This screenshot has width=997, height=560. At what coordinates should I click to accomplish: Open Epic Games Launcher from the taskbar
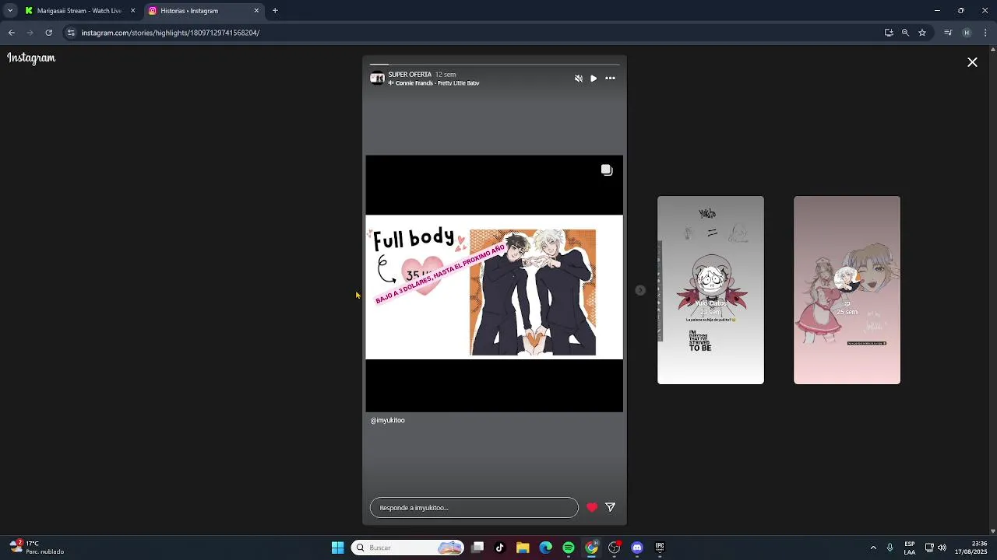click(x=660, y=548)
